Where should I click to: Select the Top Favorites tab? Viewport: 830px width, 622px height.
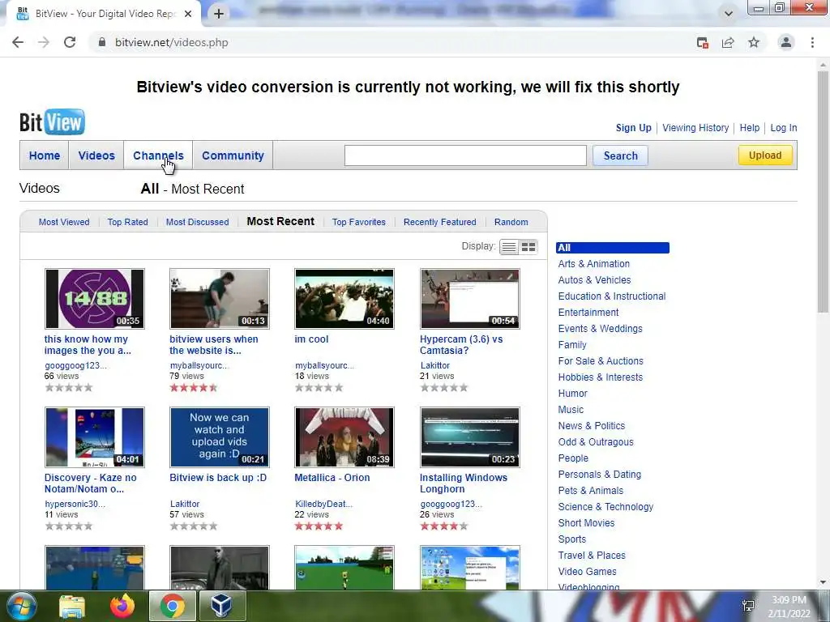click(359, 222)
